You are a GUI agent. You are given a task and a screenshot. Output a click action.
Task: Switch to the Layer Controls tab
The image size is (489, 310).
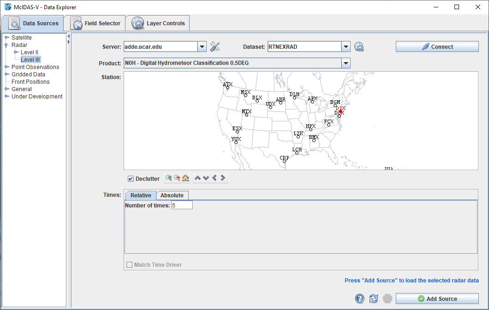coord(158,23)
